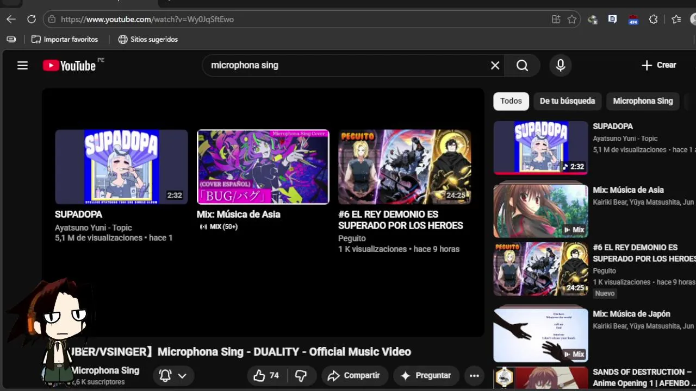Open YouTube hamburger guide menu

pyautogui.click(x=22, y=65)
